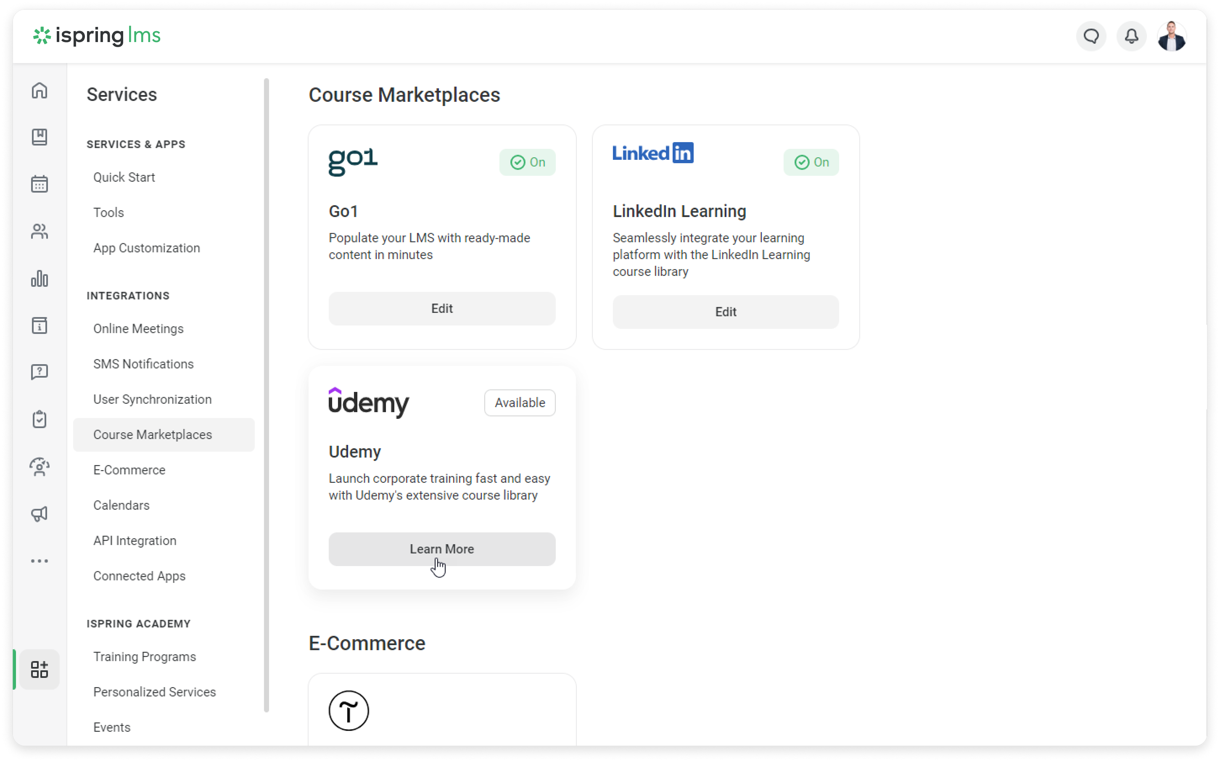Screen dimensions: 1220x762
Task: Click Learn More on Udemy card
Action: pos(442,549)
